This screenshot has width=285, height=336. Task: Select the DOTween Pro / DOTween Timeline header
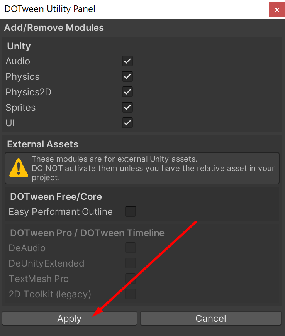(87, 233)
